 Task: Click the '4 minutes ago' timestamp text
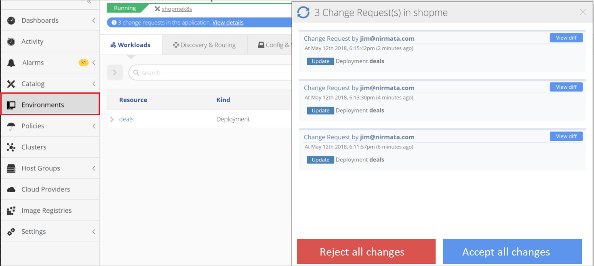point(395,98)
